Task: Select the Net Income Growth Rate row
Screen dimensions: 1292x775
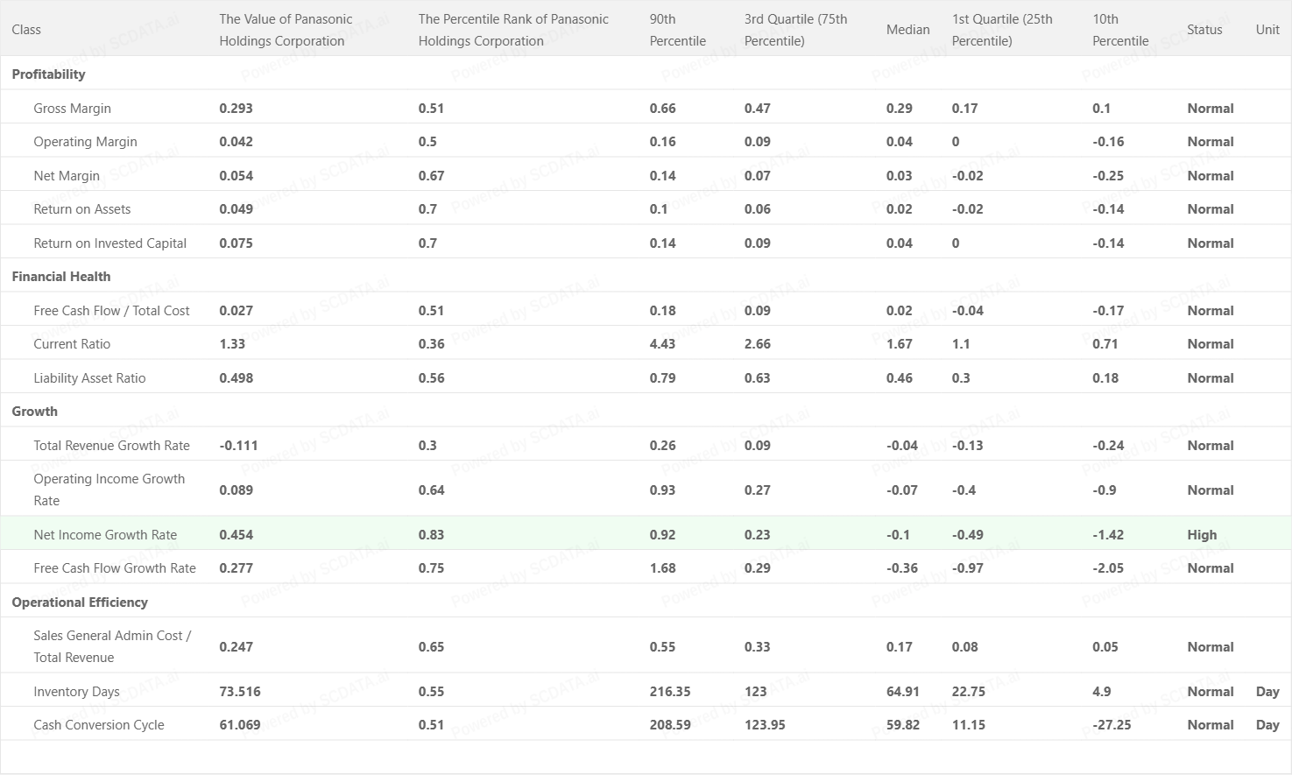Action: coord(105,535)
